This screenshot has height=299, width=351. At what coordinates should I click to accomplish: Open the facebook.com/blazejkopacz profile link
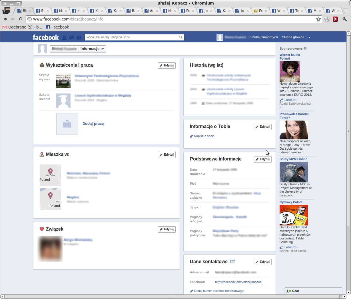pos(238,282)
